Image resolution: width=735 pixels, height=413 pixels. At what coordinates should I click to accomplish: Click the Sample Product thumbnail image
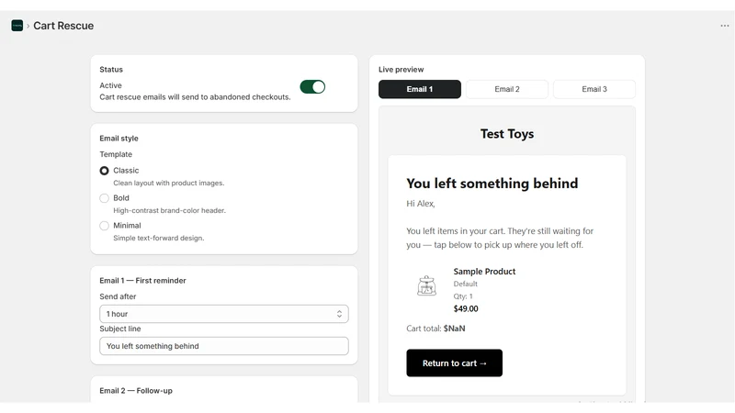pos(426,285)
